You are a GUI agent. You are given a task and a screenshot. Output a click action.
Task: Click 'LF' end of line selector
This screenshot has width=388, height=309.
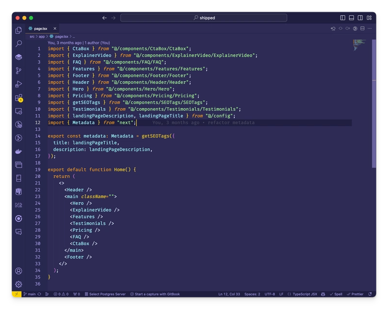click(x=281, y=294)
